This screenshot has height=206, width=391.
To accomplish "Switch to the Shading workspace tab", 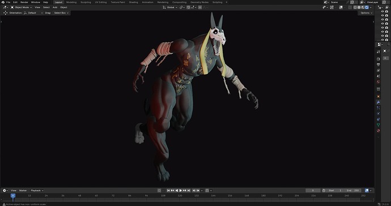I will click(x=133, y=2).
